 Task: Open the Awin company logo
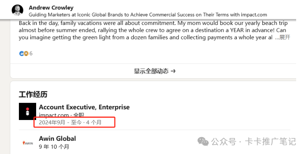click(x=28, y=143)
